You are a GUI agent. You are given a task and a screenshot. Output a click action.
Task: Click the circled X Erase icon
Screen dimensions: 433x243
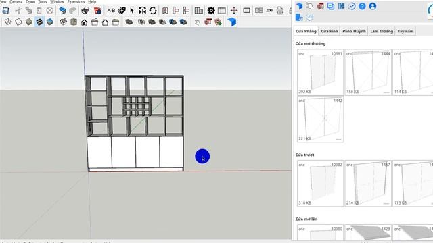coord(49,11)
